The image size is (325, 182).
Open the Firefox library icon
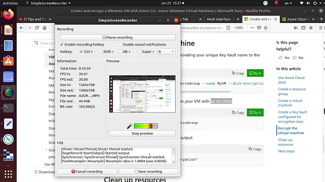[296, 28]
